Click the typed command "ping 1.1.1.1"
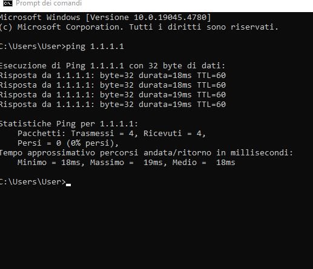The width and height of the screenshot is (313, 269). pyautogui.click(x=95, y=47)
